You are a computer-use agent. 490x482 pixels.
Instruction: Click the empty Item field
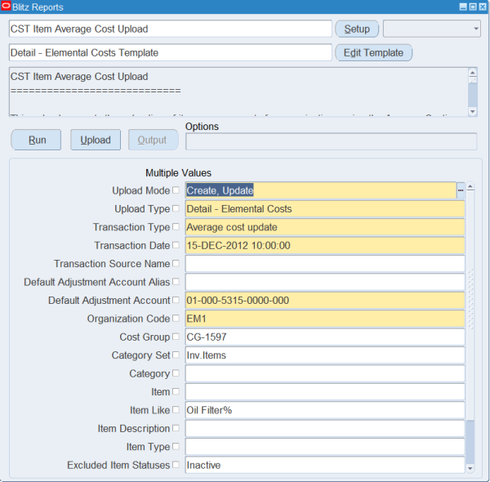tap(325, 391)
